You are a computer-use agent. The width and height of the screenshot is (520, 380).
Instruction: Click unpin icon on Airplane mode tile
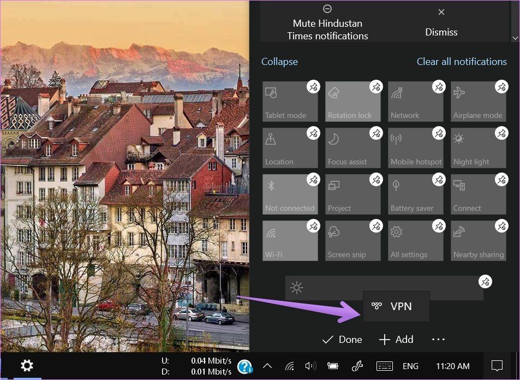501,87
